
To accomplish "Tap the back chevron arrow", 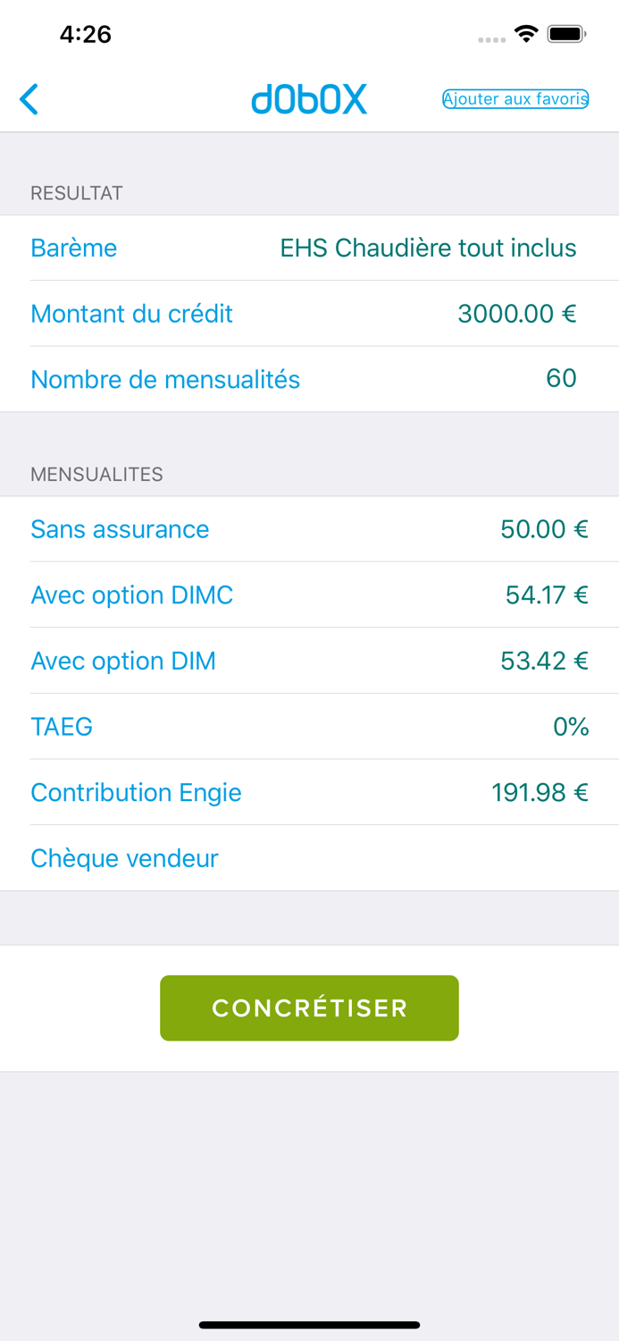I will click(29, 99).
